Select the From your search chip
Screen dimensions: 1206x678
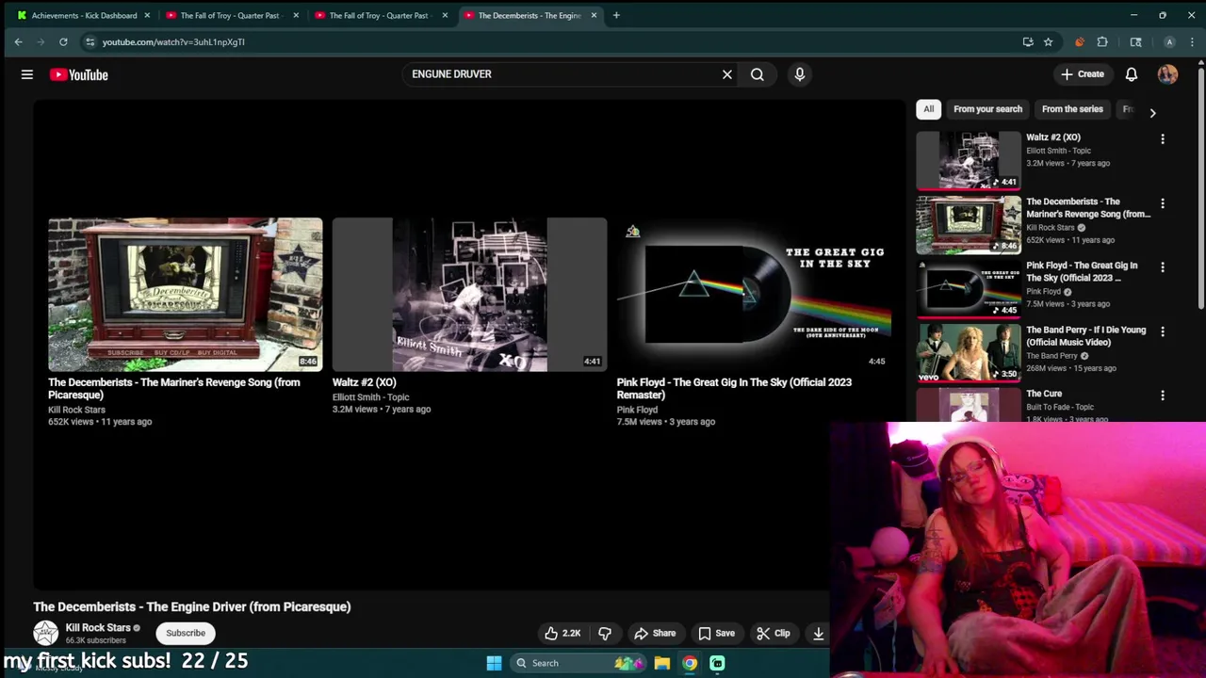pyautogui.click(x=987, y=109)
